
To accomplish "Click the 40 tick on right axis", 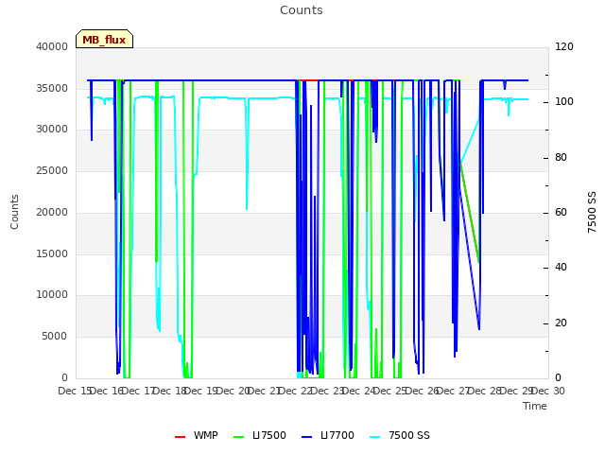I will (x=561, y=267).
